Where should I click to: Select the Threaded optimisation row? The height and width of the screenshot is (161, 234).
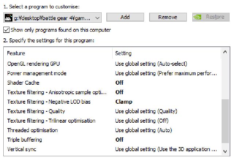point(113,130)
